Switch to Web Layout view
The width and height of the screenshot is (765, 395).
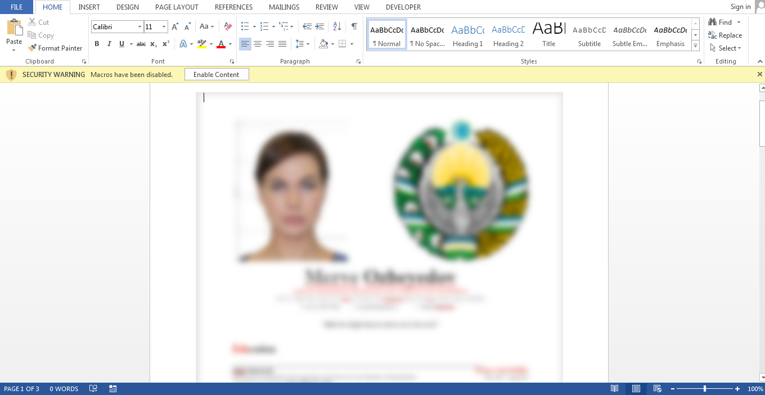point(657,389)
